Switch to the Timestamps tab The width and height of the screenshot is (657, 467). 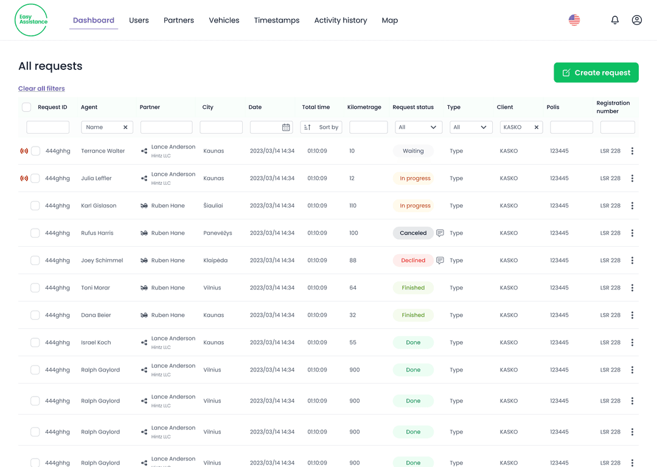pyautogui.click(x=277, y=20)
